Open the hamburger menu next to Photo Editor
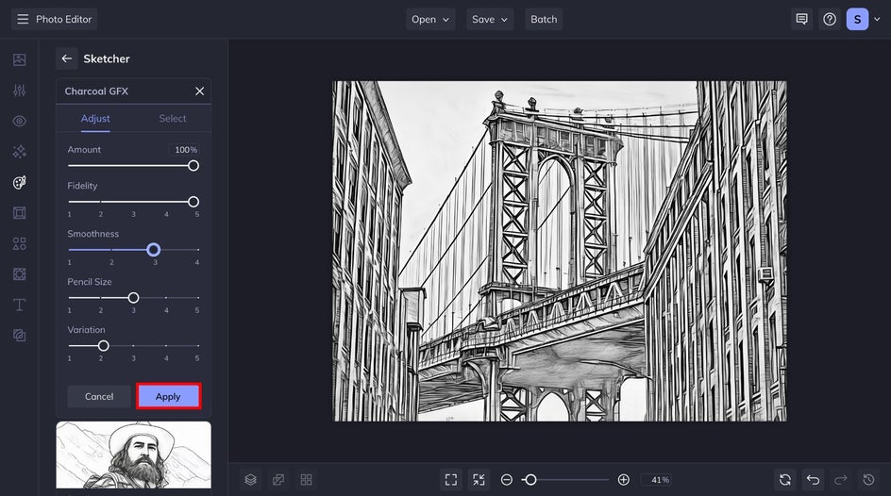 tap(23, 19)
